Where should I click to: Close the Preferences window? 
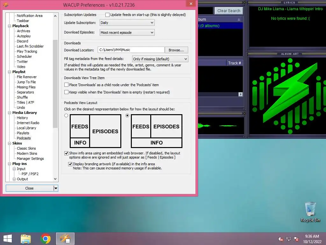(191, 4)
